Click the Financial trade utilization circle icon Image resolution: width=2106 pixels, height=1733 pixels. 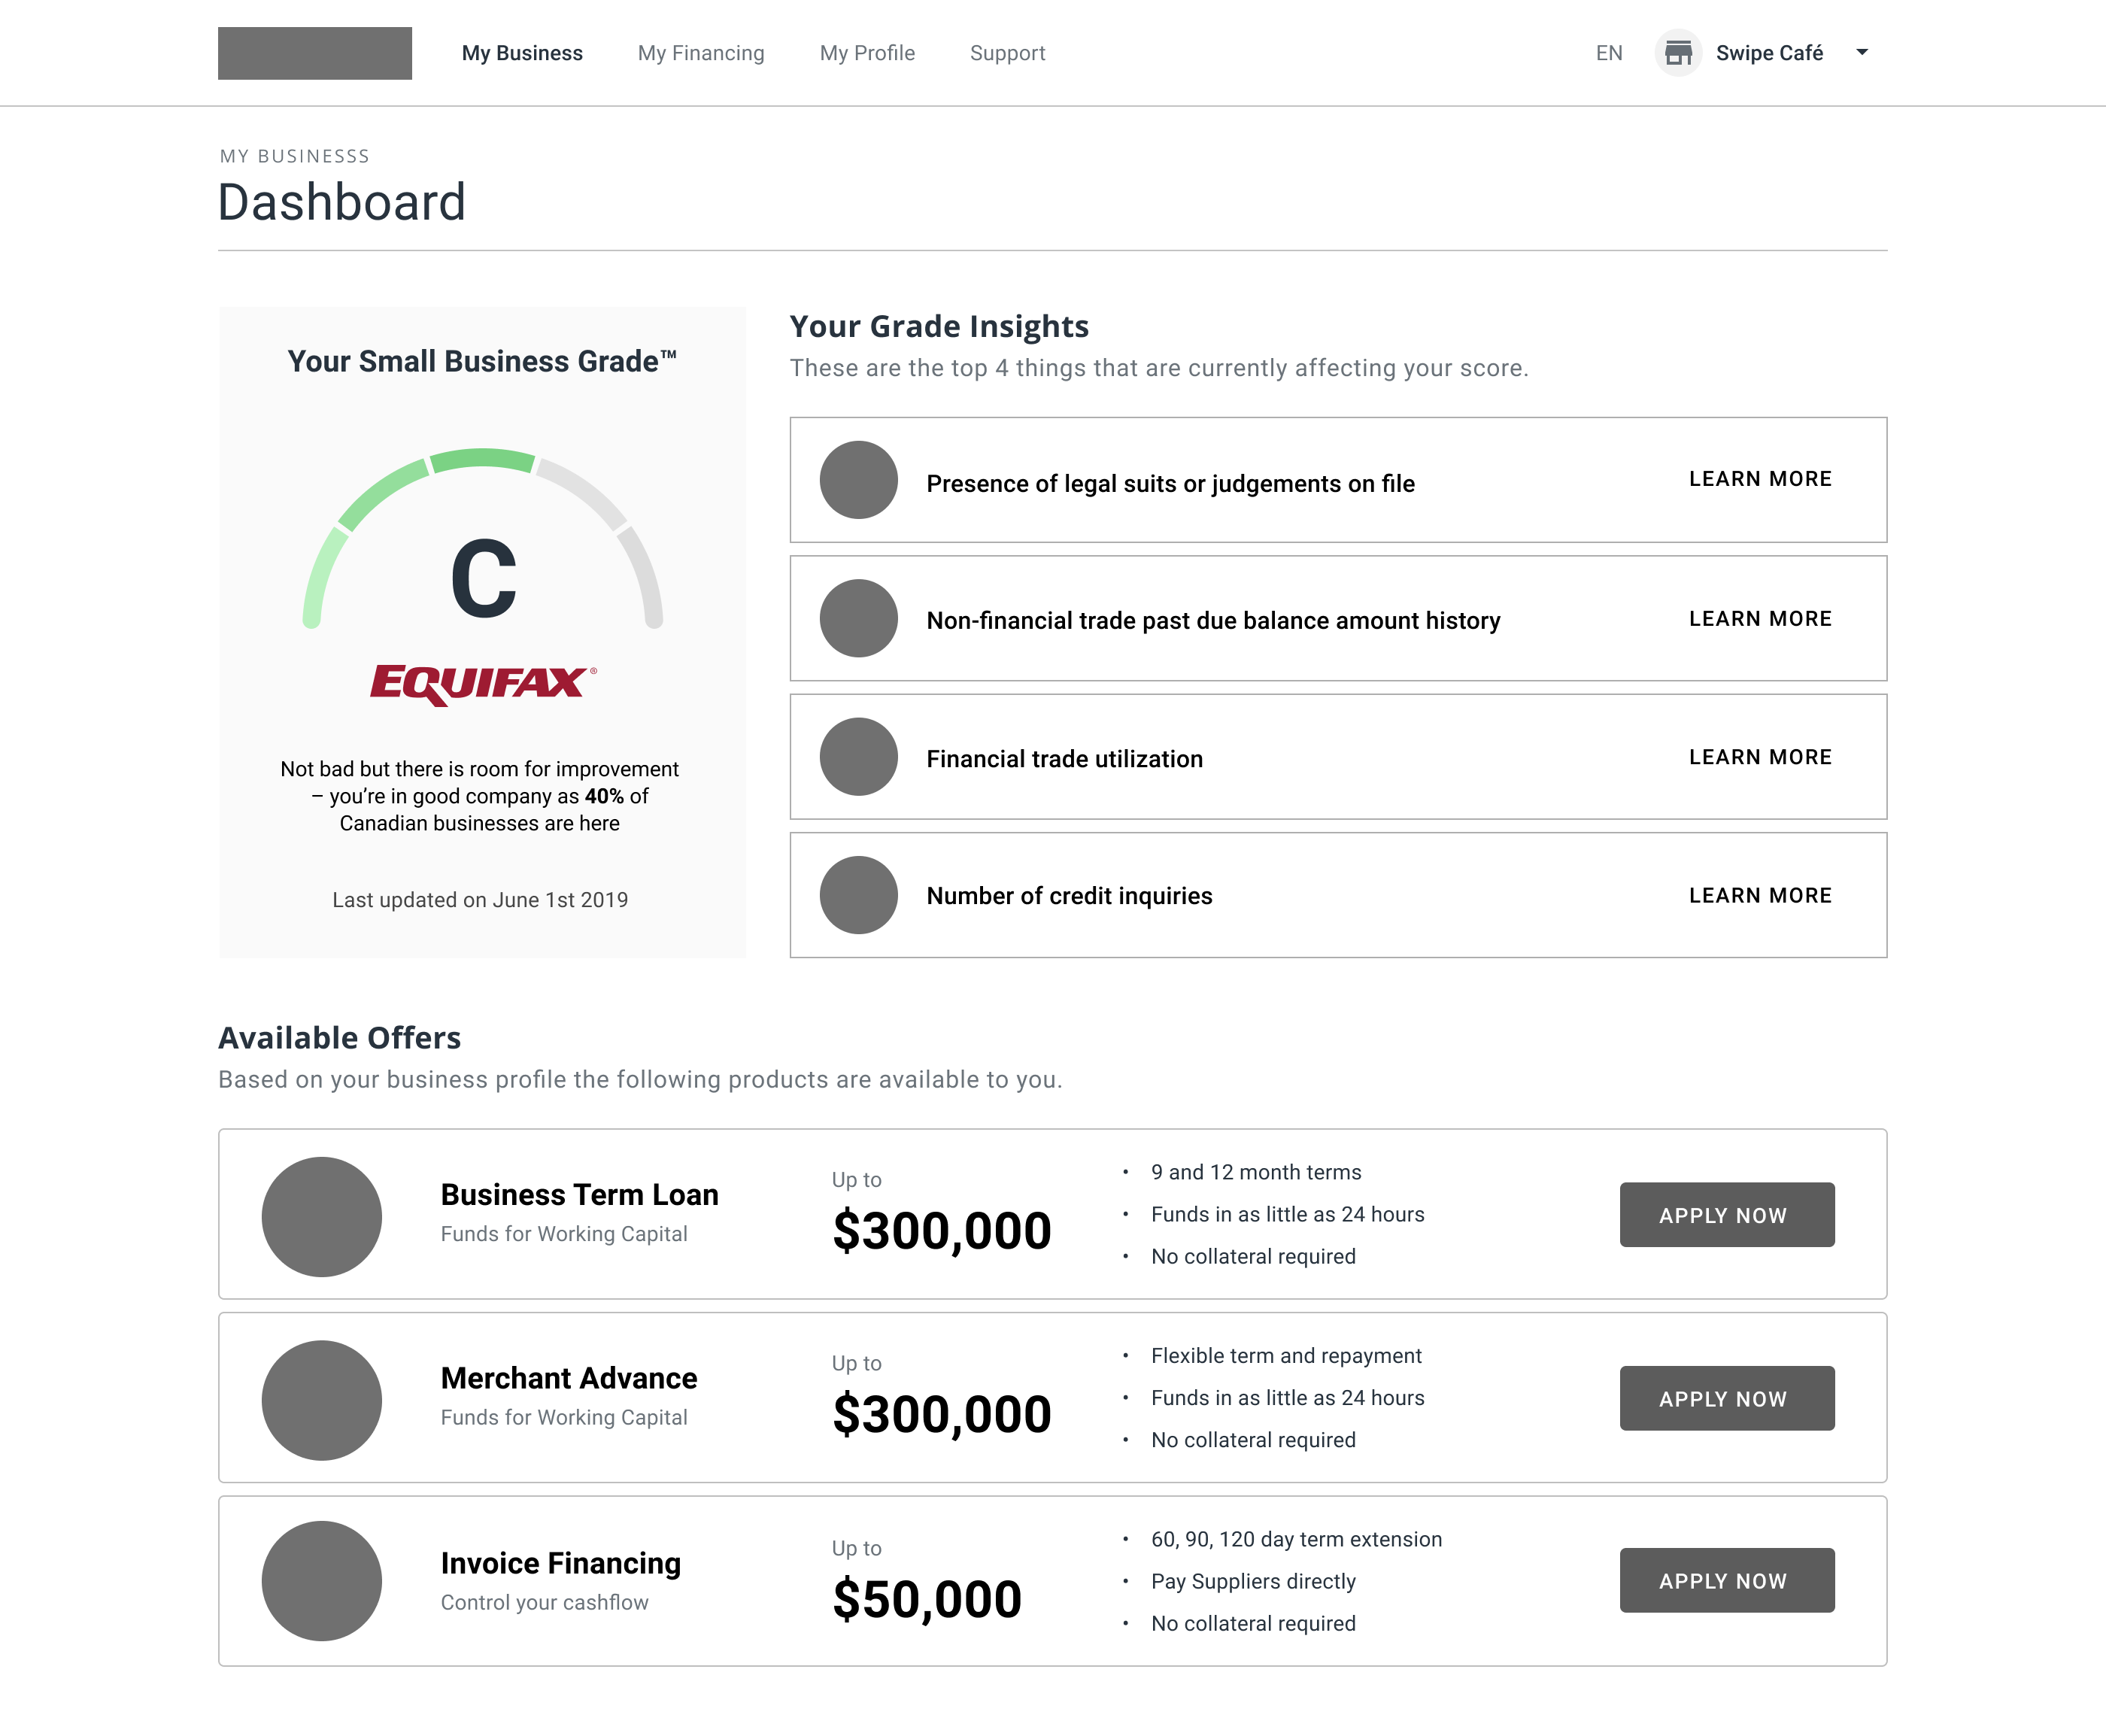(x=858, y=757)
